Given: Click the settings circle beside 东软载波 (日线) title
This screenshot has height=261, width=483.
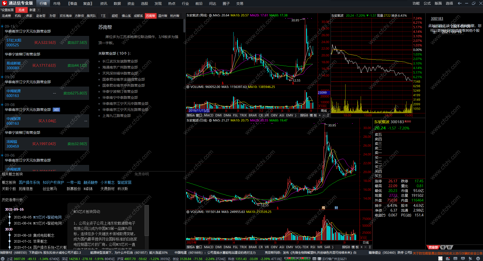Looking at the screenshot, I should click(x=210, y=120).
